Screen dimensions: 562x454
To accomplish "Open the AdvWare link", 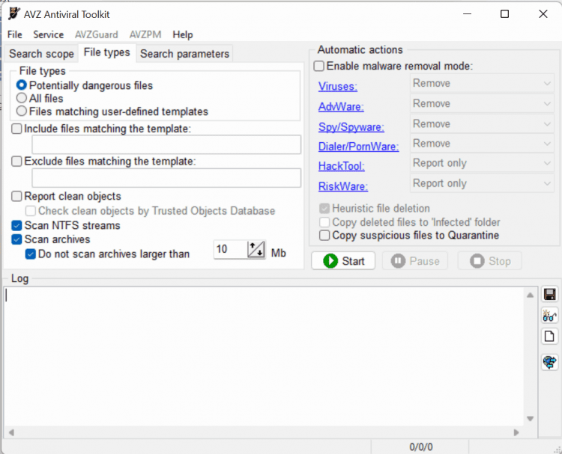I will pyautogui.click(x=341, y=107).
